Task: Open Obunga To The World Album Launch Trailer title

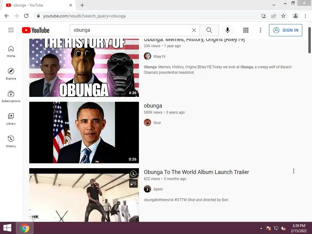Action: [x=197, y=172]
